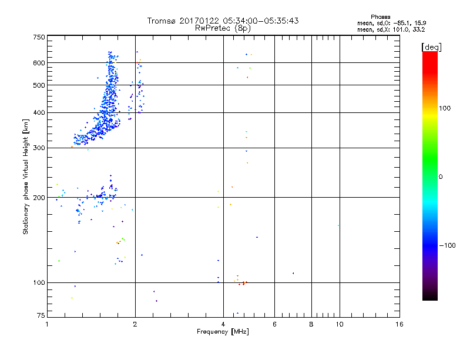This screenshot has width=470, height=353.
Task: Click the 'mean, sd,X: 101.0, 33.2' text
Action: point(391,29)
